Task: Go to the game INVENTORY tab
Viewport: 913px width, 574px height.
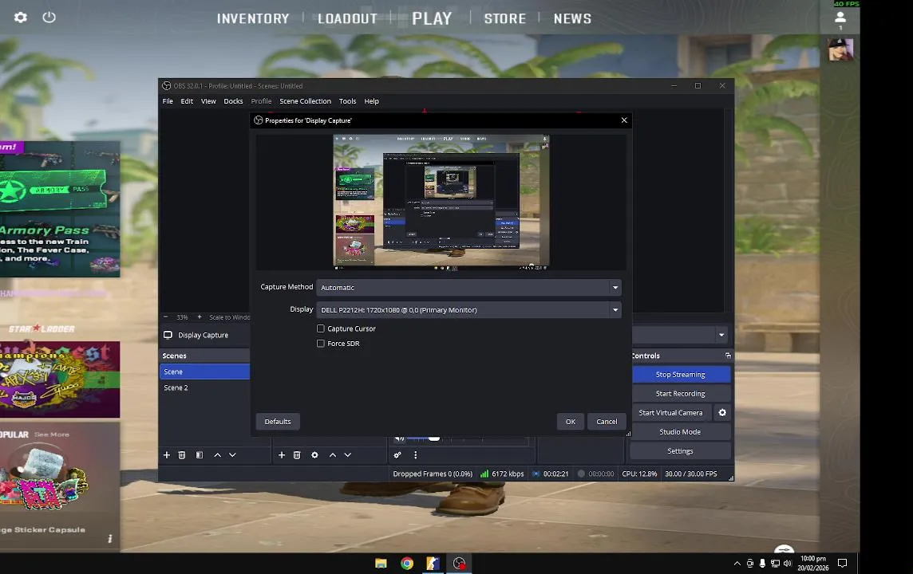Action: (x=253, y=18)
